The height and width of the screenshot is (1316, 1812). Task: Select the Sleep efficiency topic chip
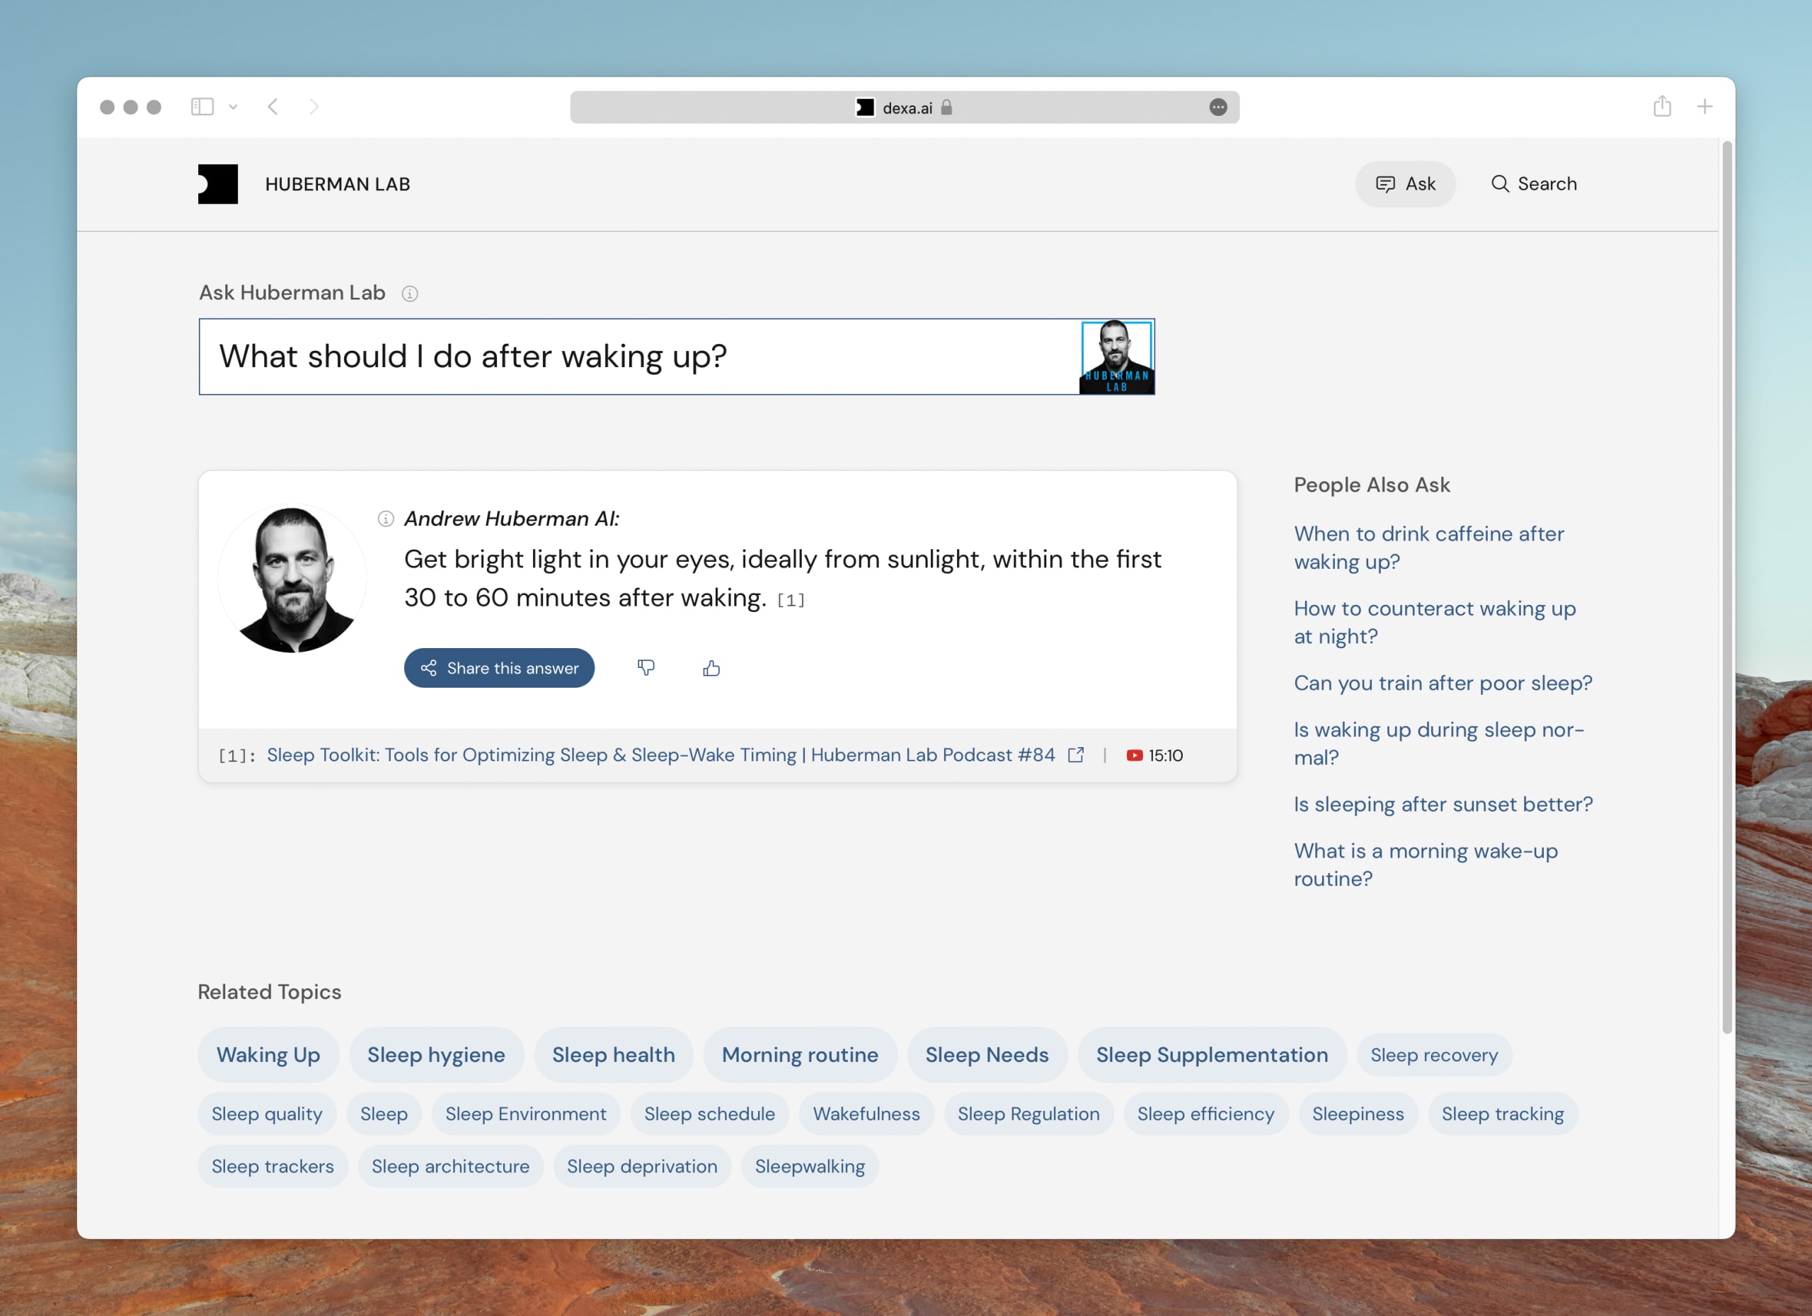pyautogui.click(x=1205, y=1113)
